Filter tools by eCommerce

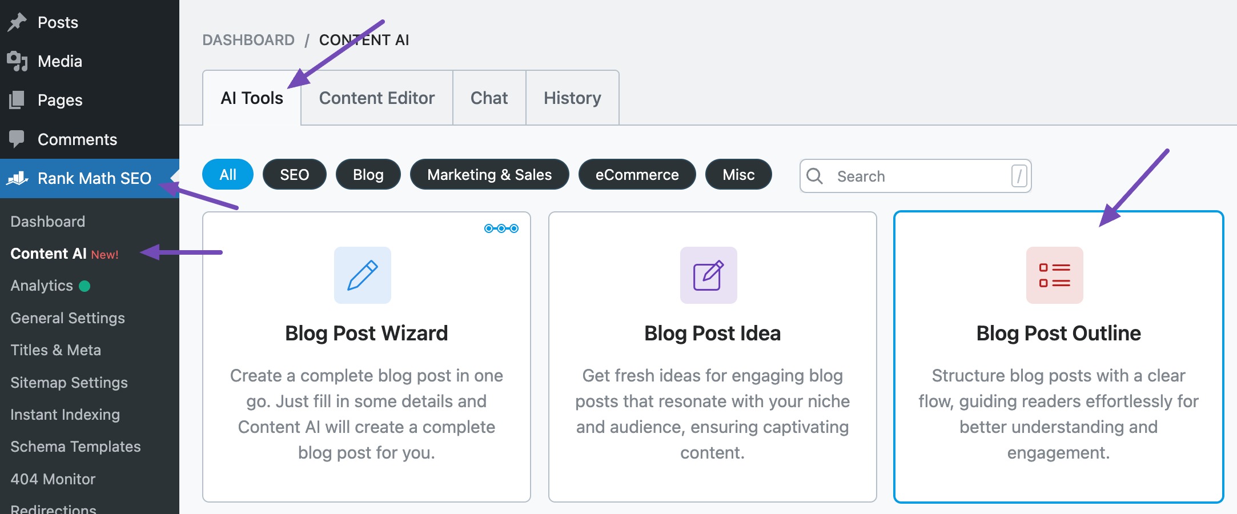tap(637, 174)
